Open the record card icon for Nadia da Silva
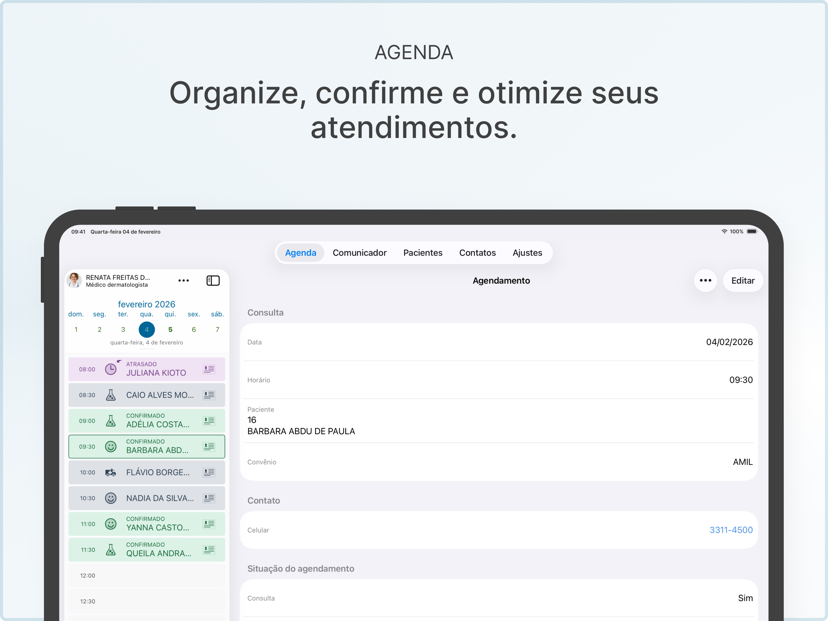Screen dimensions: 828x621 click(x=209, y=498)
